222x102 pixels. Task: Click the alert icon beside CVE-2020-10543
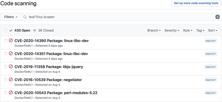(x=11, y=93)
